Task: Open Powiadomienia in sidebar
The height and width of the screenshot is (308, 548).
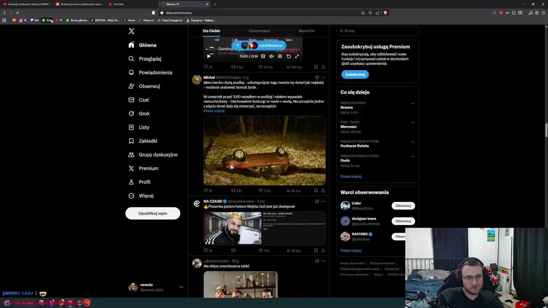Action: click(x=150, y=72)
